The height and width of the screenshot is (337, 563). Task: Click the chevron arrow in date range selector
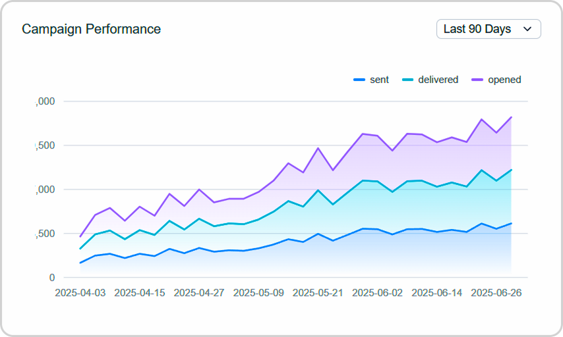(x=527, y=29)
